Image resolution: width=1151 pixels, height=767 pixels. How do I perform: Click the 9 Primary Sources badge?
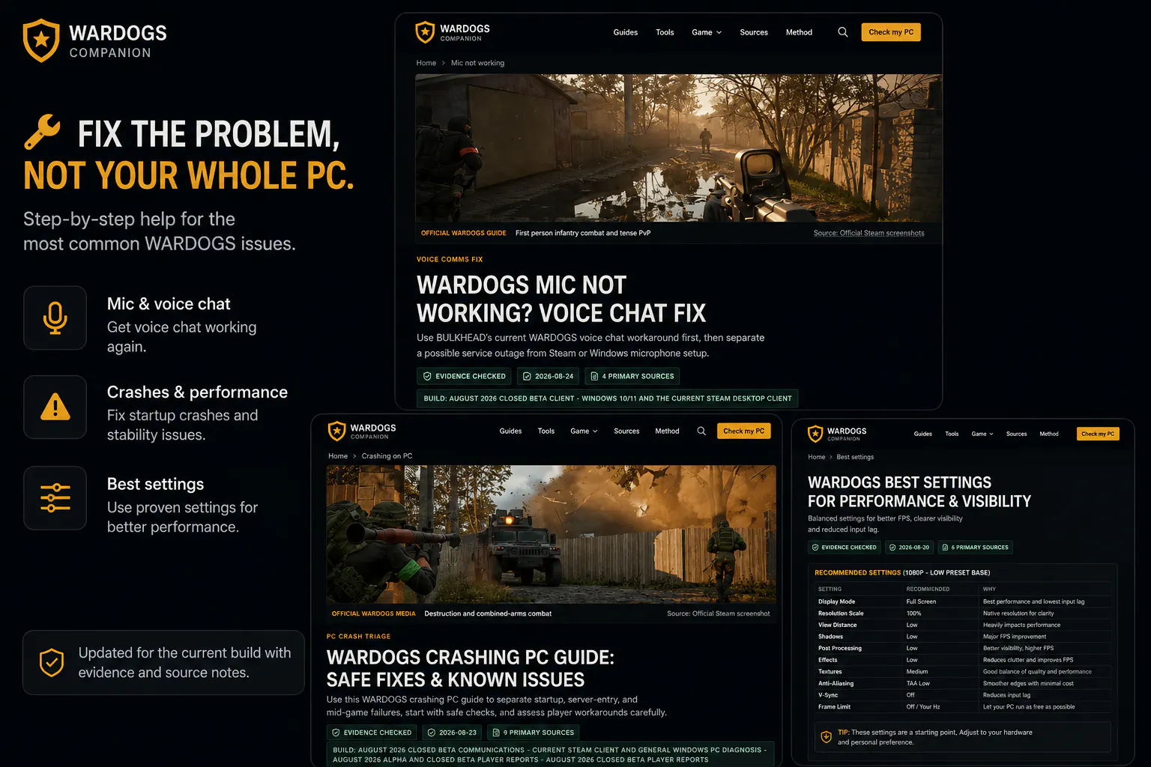pyautogui.click(x=533, y=733)
